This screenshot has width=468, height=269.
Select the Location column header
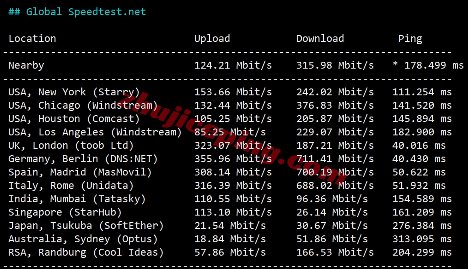tap(32, 39)
